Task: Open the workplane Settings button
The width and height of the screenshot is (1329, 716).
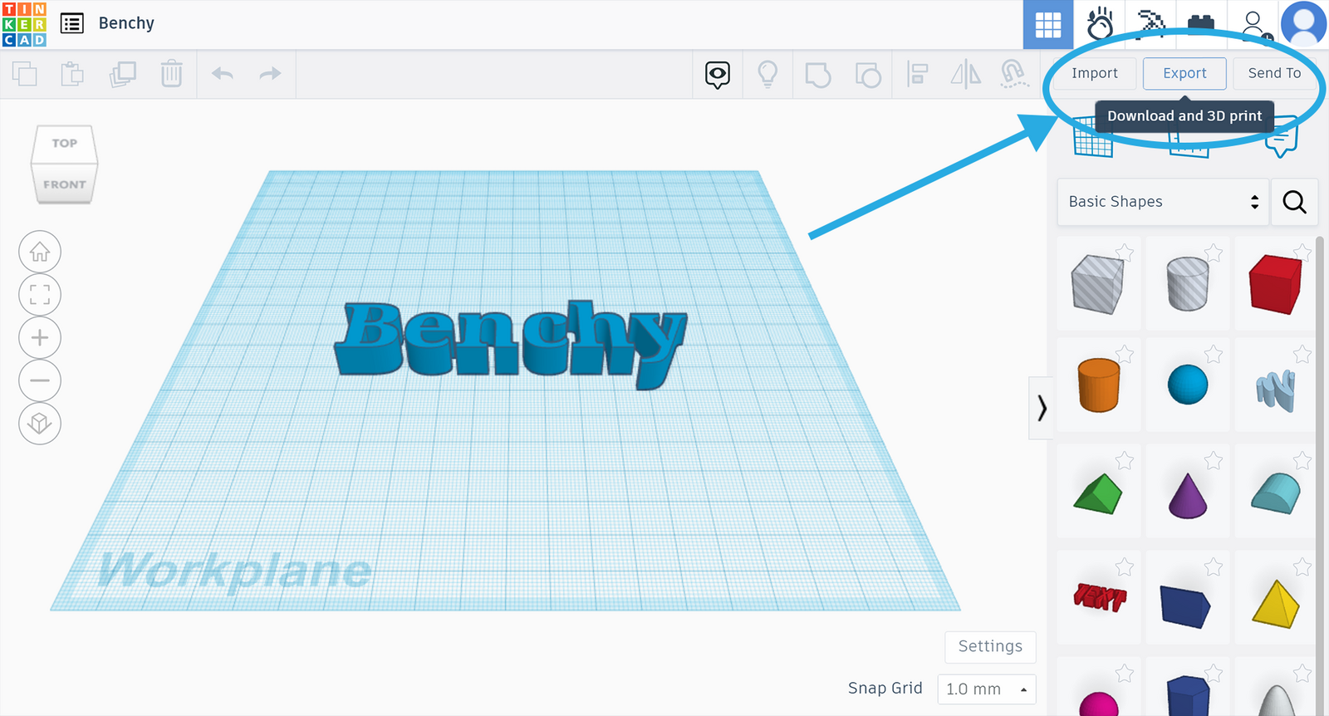Action: (990, 647)
